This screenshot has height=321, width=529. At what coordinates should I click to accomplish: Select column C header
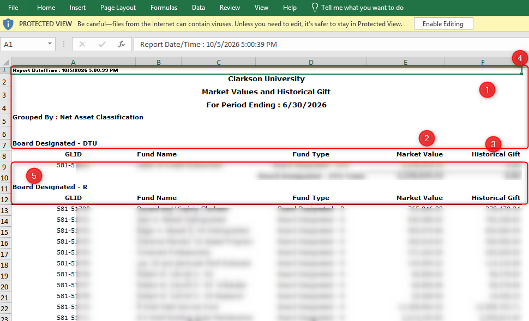click(219, 62)
